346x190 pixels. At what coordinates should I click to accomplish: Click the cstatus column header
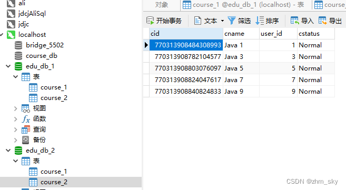[316, 34]
